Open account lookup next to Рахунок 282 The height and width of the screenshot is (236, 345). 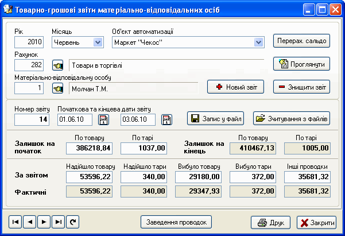click(57, 65)
